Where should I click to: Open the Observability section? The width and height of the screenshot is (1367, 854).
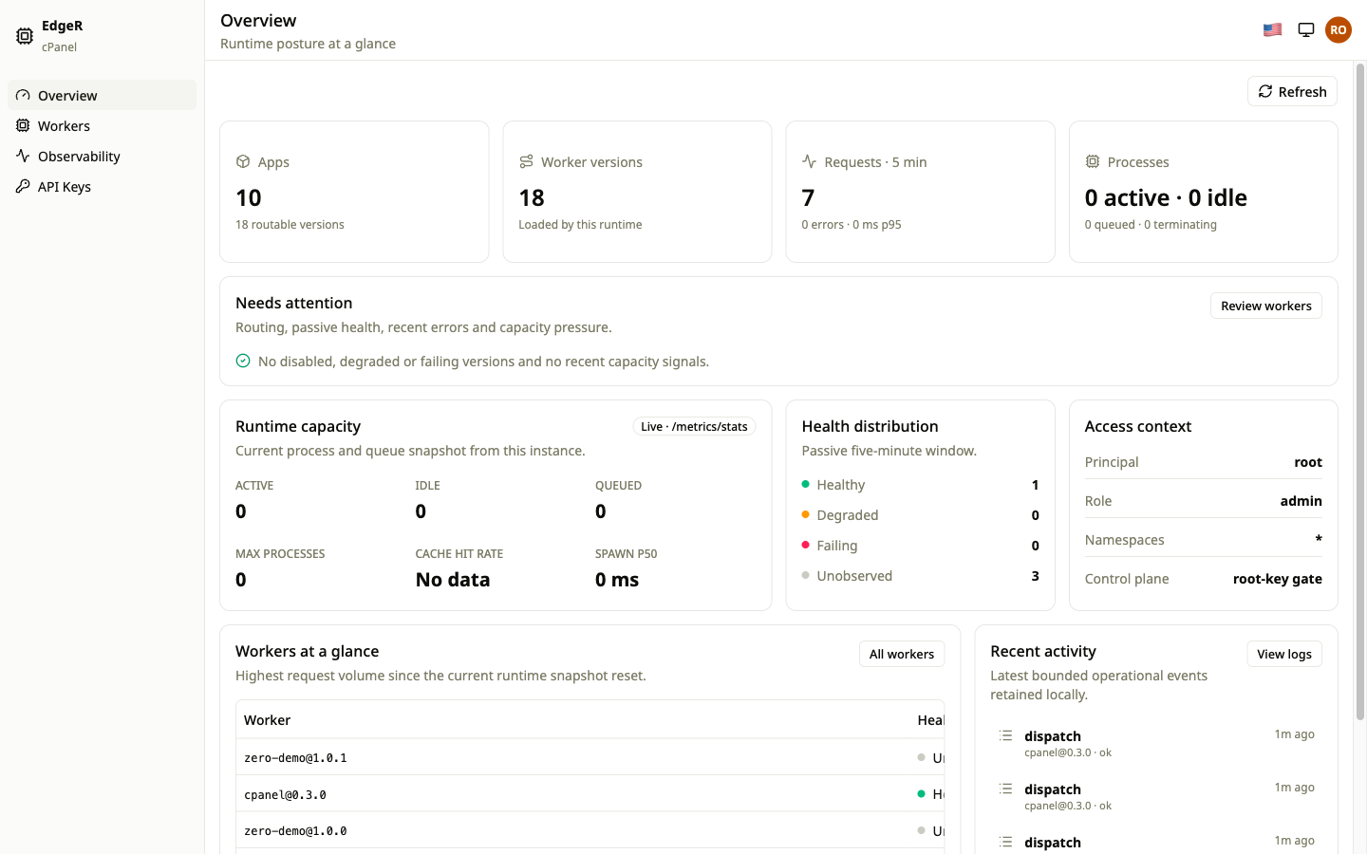click(x=103, y=156)
